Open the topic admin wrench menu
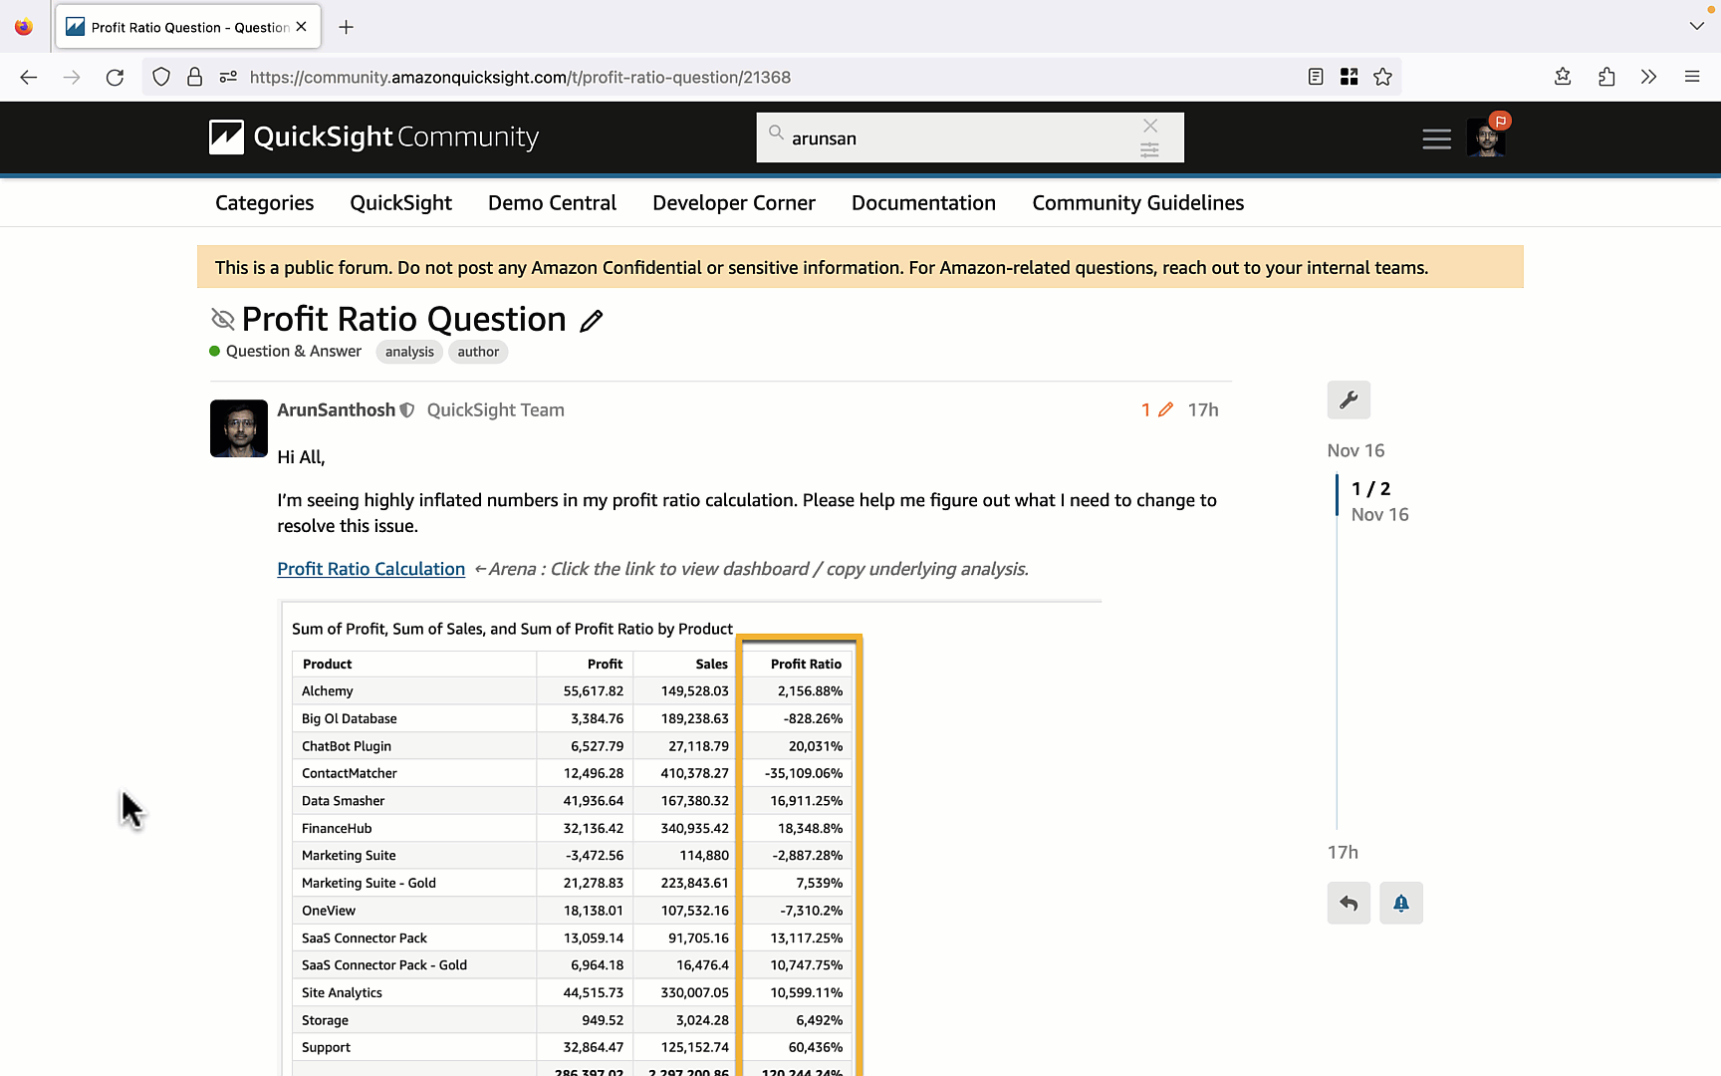Viewport: 1721px width, 1076px height. [1349, 400]
